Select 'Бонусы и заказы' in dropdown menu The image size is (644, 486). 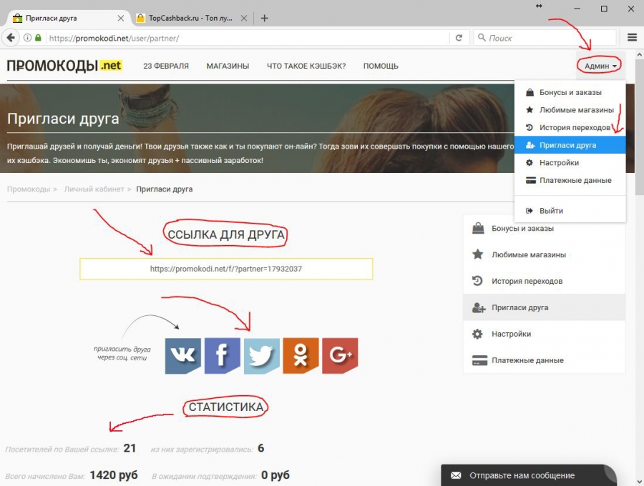point(570,92)
